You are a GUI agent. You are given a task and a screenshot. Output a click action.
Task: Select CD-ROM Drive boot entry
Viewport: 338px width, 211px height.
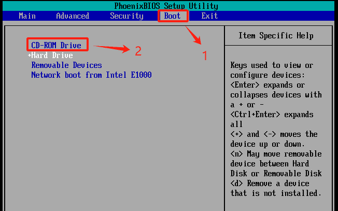(x=56, y=46)
